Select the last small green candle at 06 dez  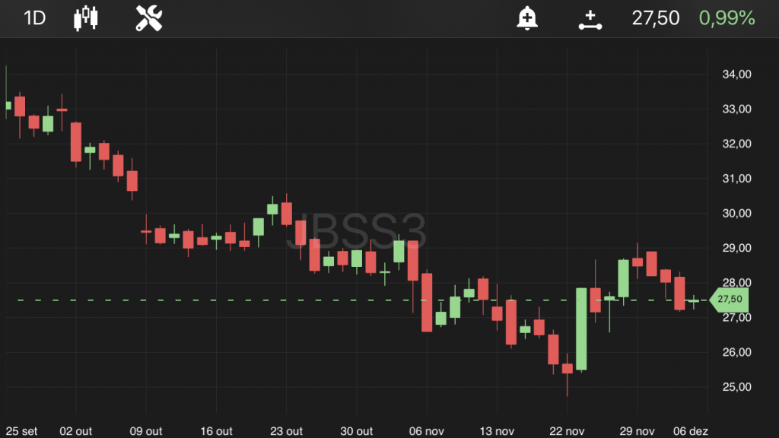[694, 301]
